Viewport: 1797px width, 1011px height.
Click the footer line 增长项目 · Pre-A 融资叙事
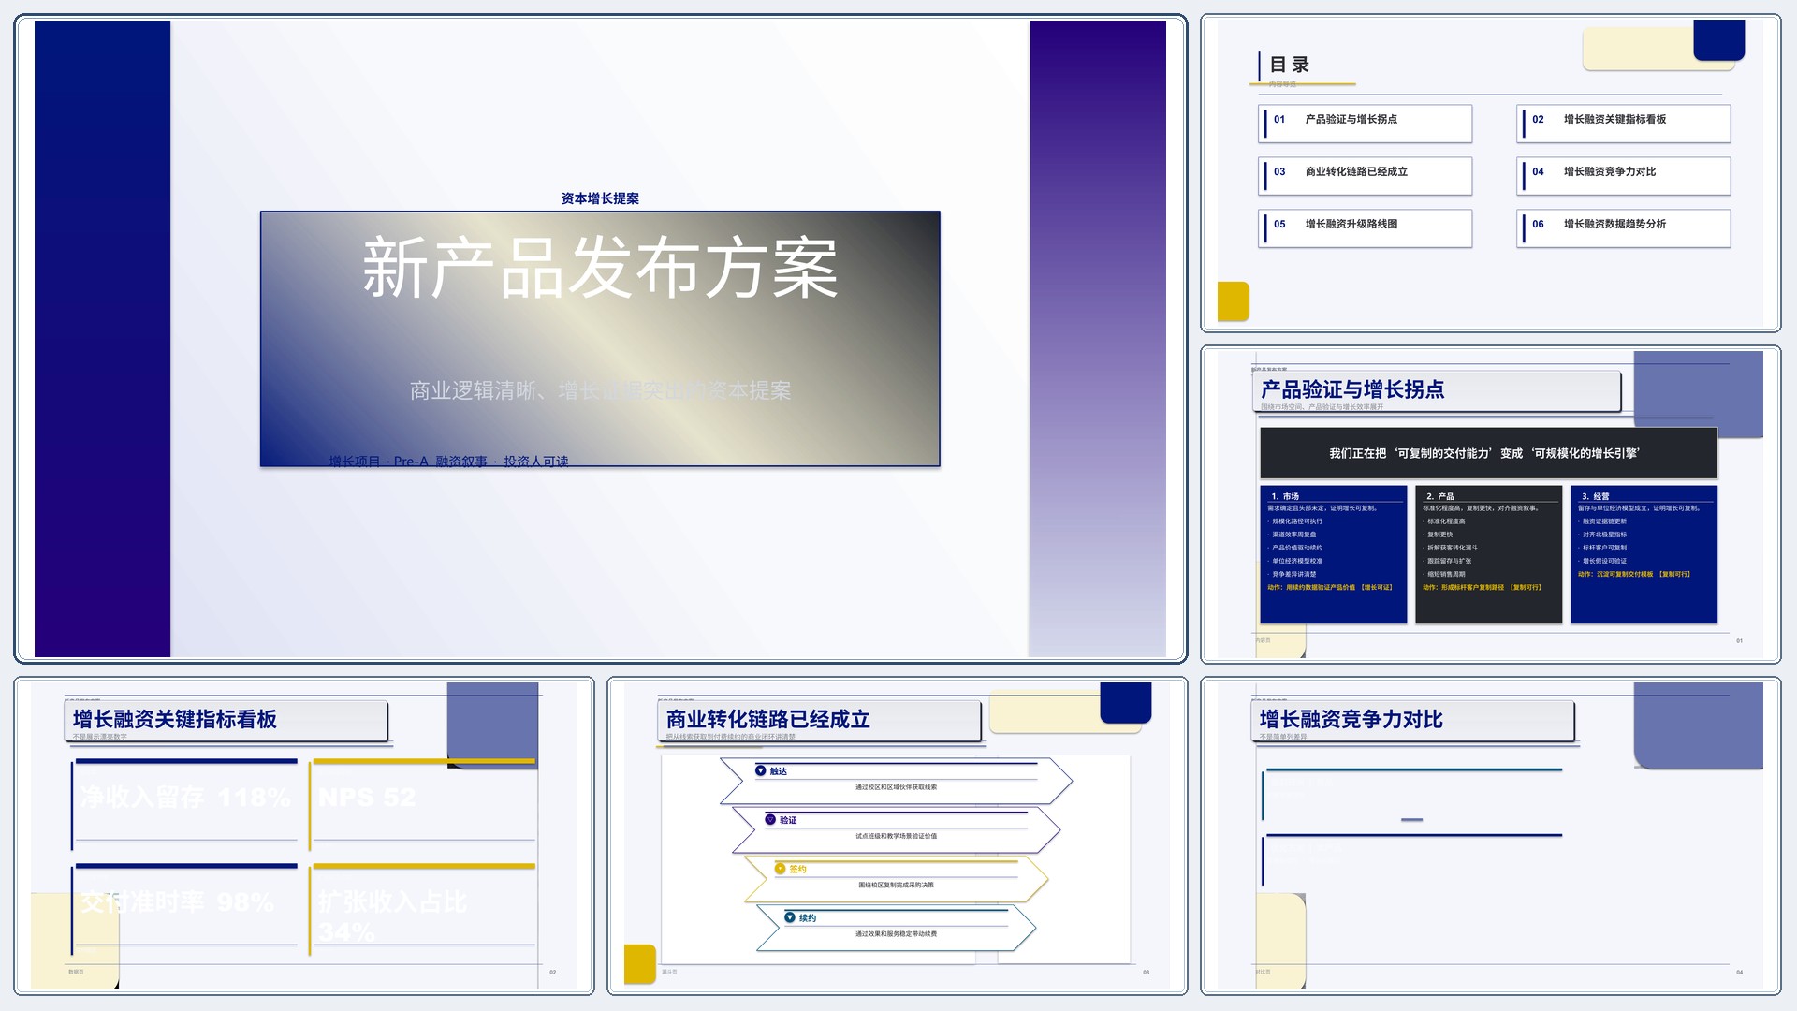448,461
